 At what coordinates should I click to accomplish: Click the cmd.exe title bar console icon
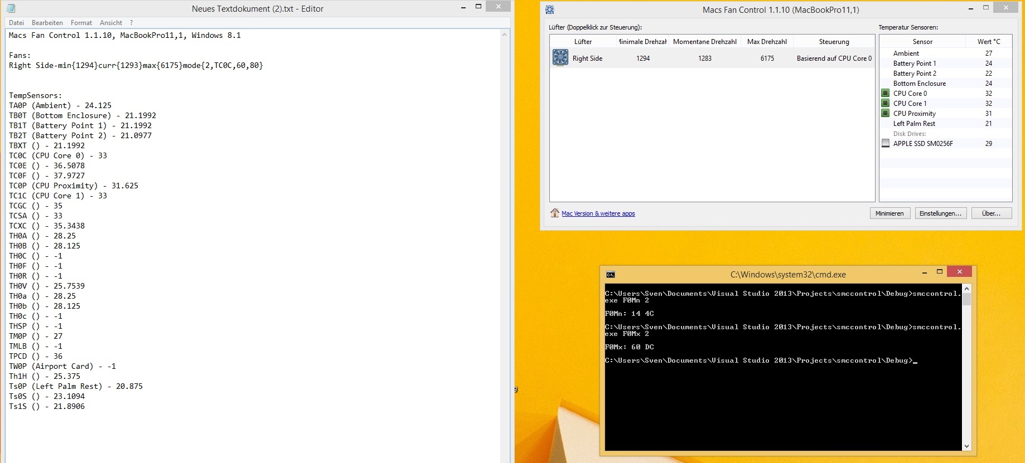611,275
